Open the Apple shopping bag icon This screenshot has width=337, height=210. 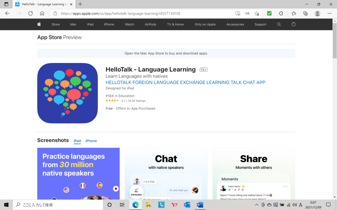tap(293, 24)
